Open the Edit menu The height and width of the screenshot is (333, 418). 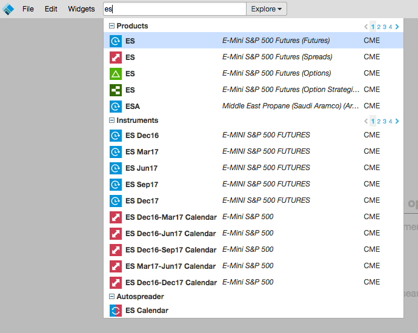[x=51, y=9]
